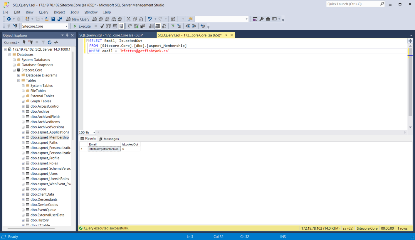The width and height of the screenshot is (415, 240).
Task: Switch output to Results to Text
Action: [152, 26]
